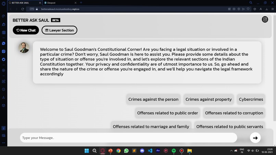Open Twitter in the browser sidebar

pyautogui.click(x=3, y=60)
